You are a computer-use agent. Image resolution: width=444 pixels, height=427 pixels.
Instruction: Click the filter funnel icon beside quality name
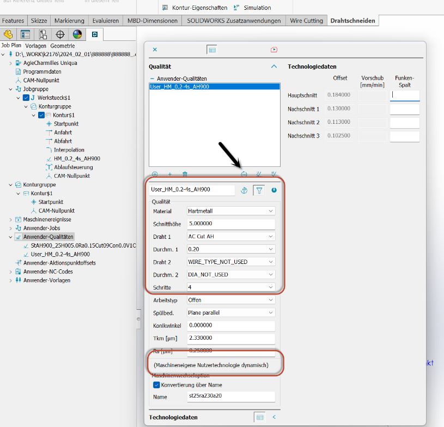[258, 190]
